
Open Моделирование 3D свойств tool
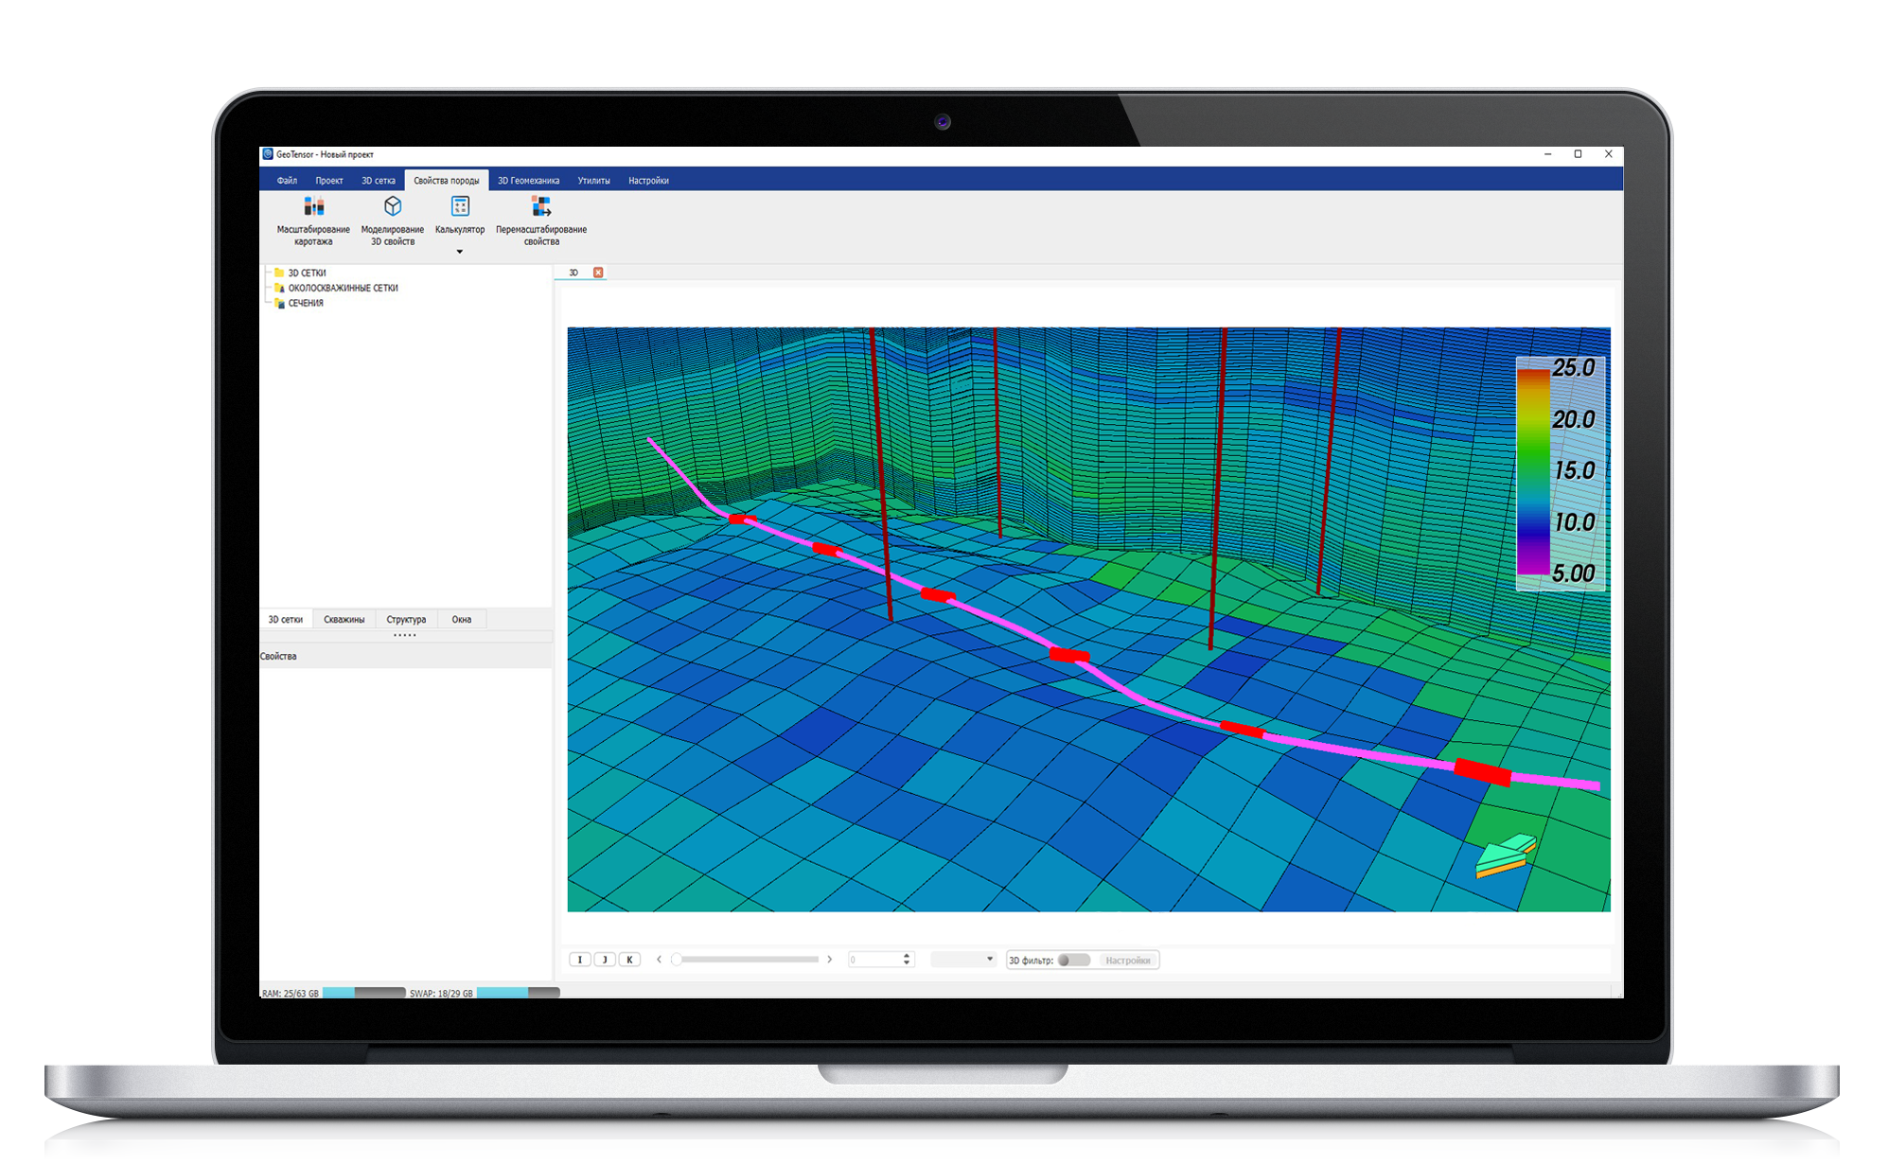click(x=393, y=220)
